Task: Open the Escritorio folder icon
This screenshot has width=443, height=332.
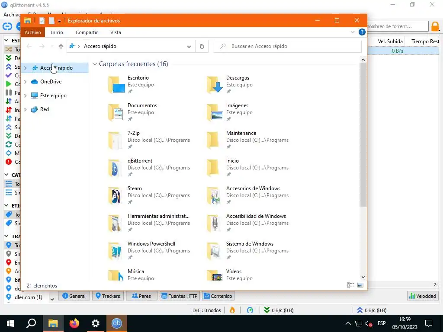Action: click(116, 84)
